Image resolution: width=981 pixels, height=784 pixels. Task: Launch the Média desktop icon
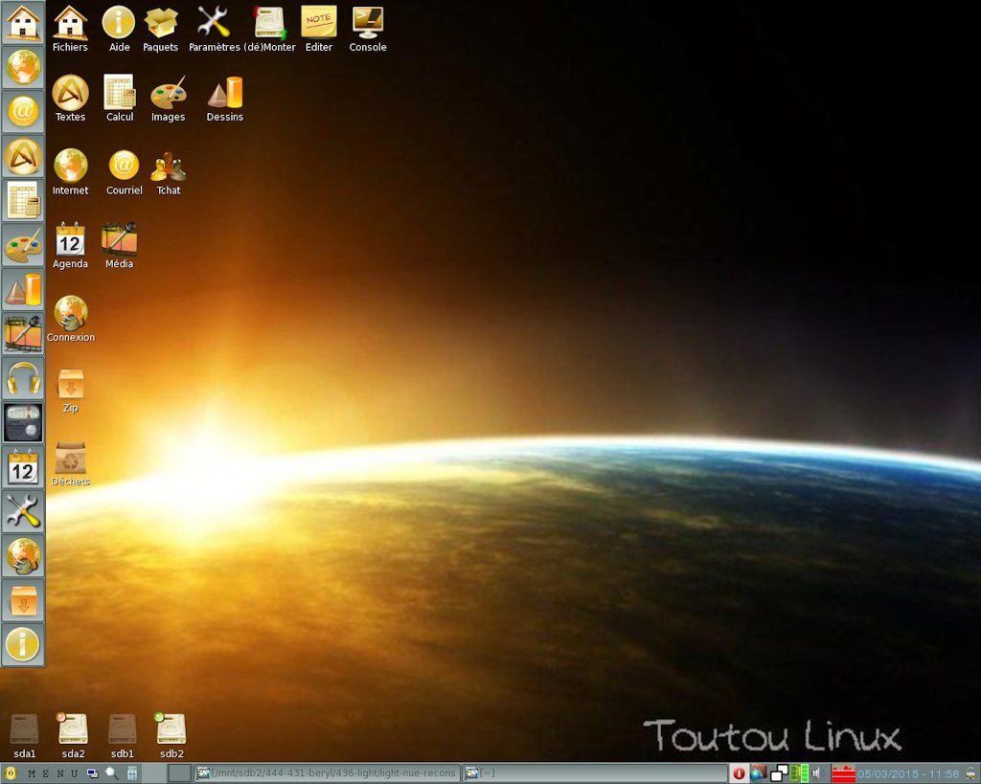point(119,245)
